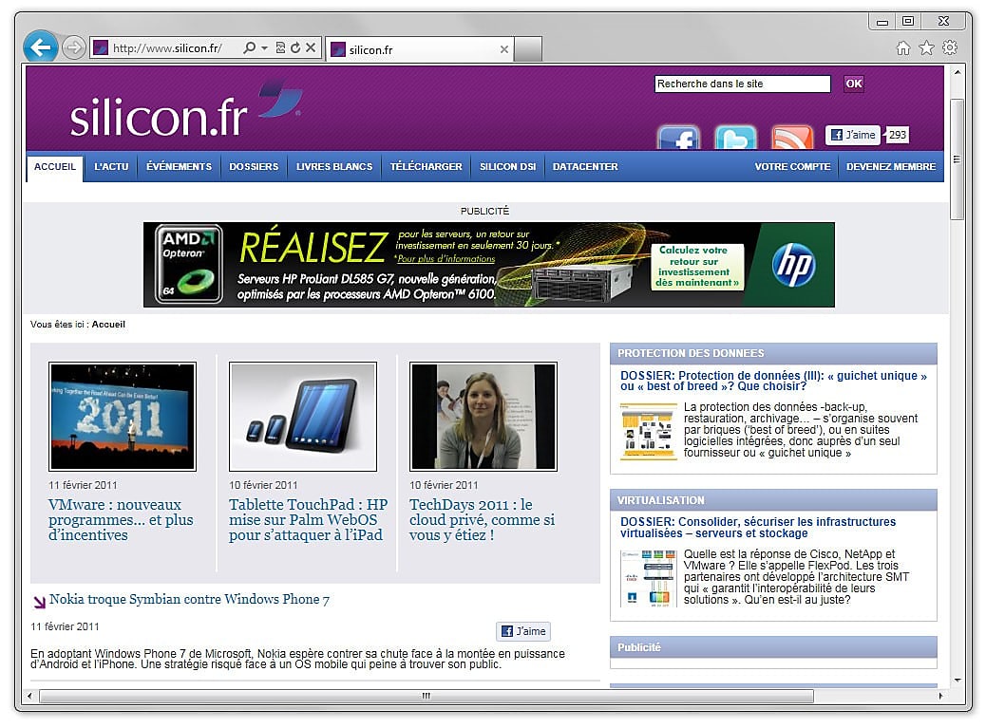Open the RSS feed icon
The image size is (986, 728).
(792, 137)
